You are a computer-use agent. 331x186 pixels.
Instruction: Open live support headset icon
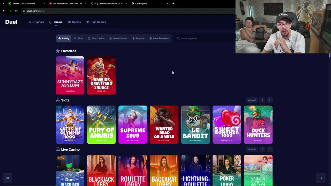(321, 178)
